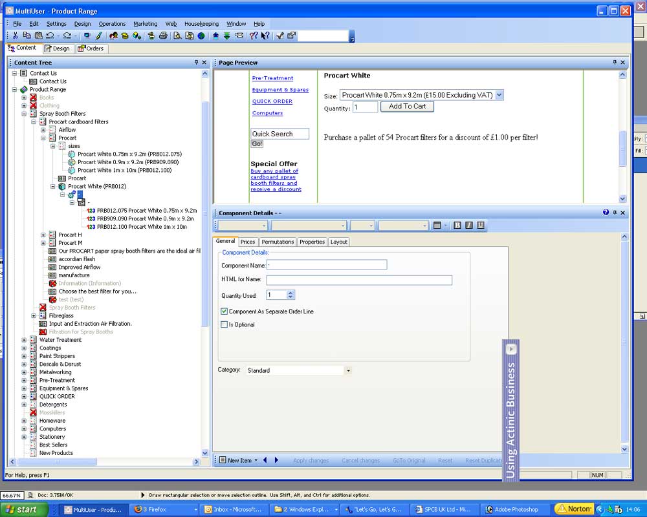Open the Marketing menu
647x517 pixels.
(145, 24)
